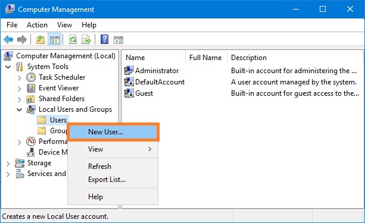Minimize the Computer Management window
This screenshot has width=365, height=223.
296,9
